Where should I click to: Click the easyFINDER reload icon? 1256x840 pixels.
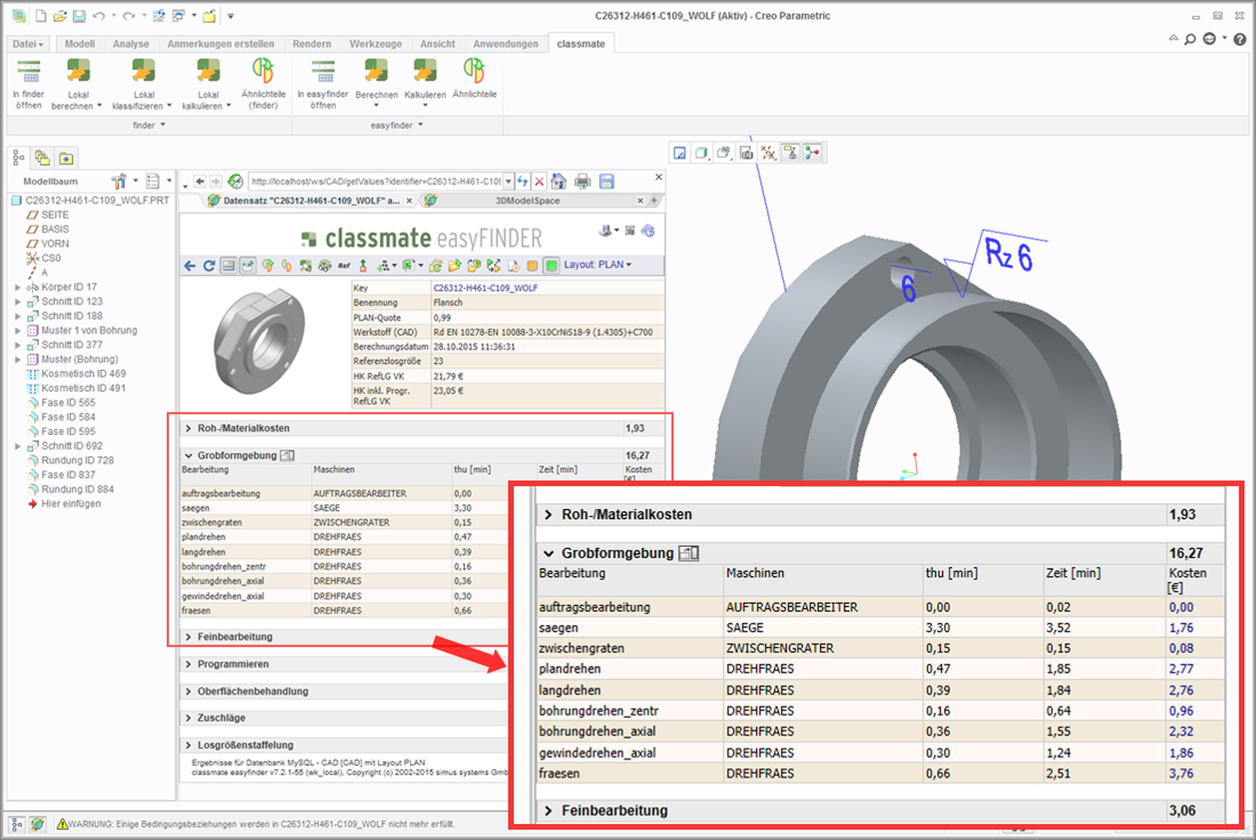point(209,266)
